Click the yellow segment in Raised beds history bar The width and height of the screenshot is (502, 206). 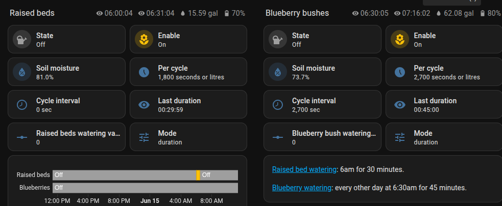coord(198,175)
